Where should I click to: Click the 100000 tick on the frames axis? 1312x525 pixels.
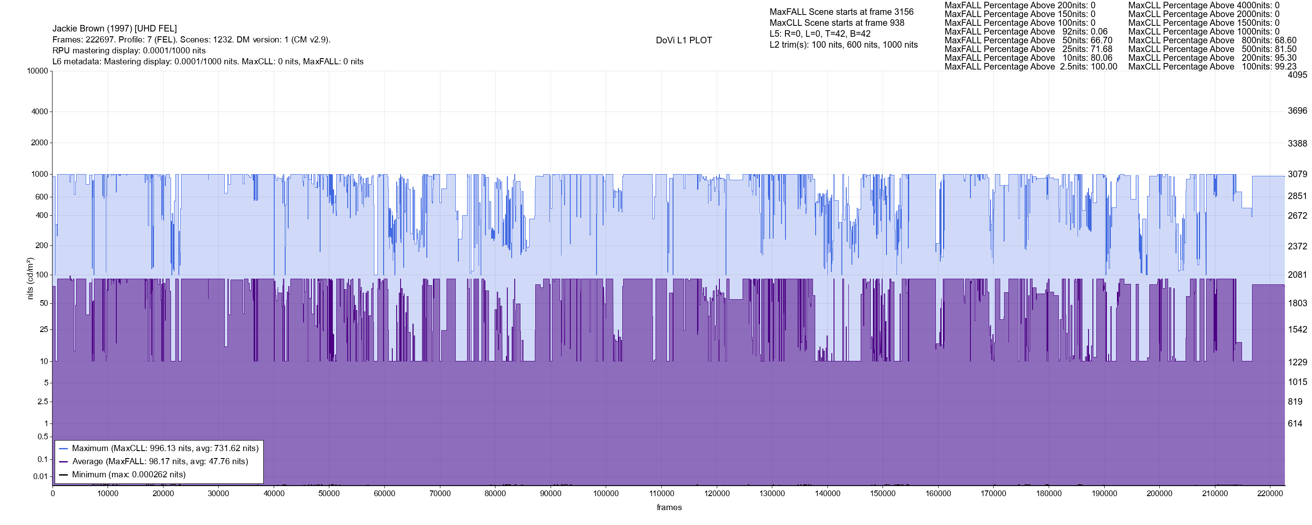coord(606,494)
